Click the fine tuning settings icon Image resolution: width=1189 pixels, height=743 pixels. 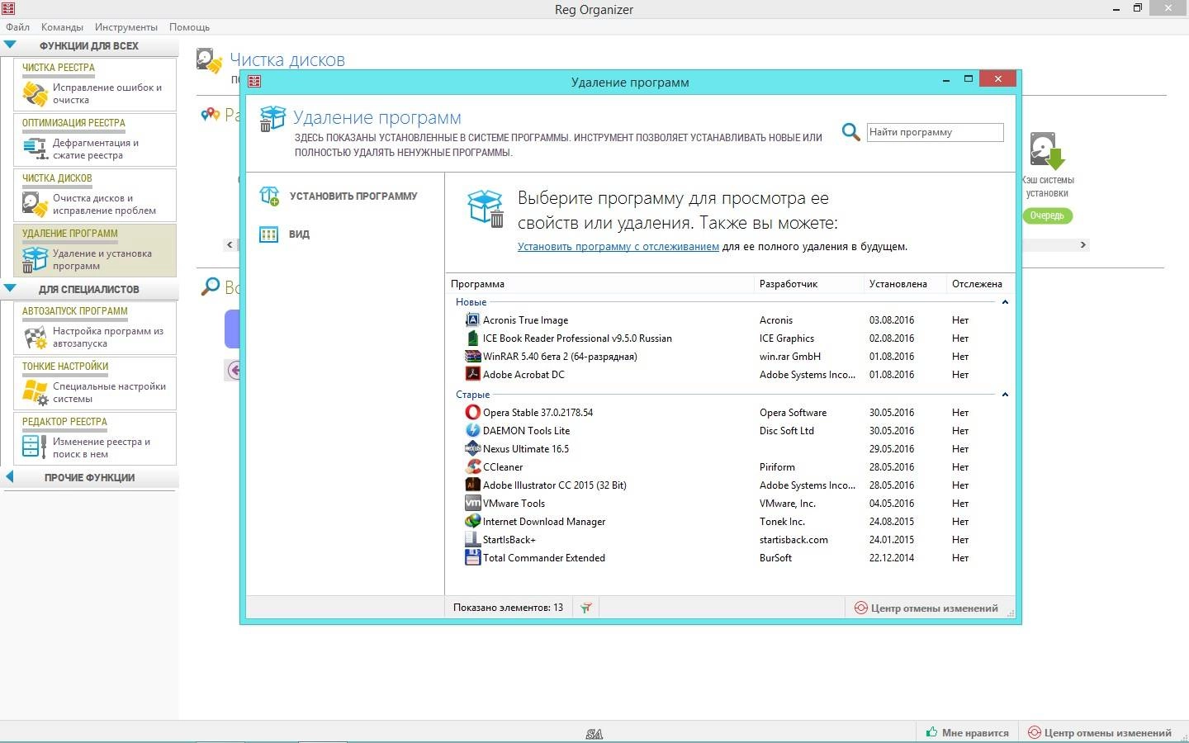tap(35, 392)
